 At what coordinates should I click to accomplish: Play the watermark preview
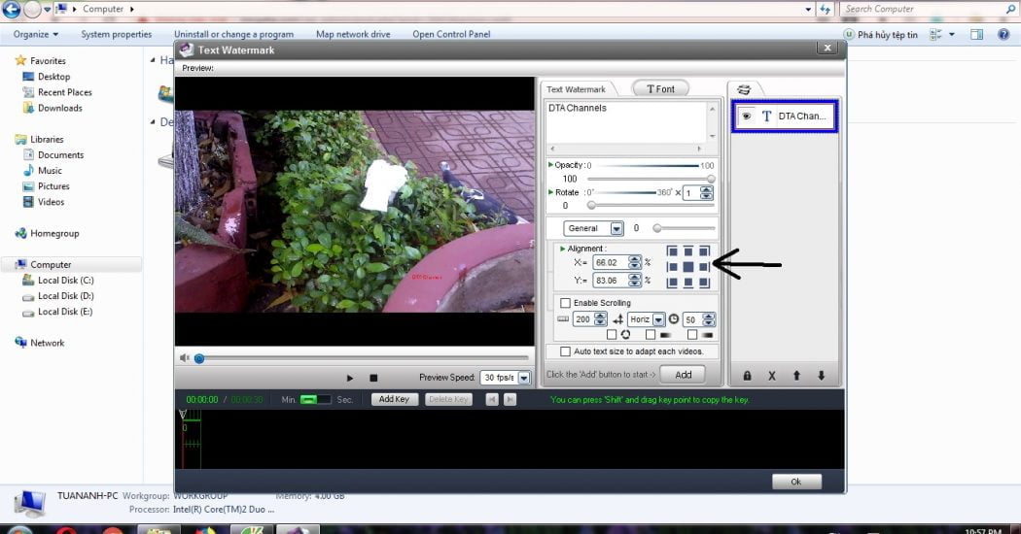coord(350,378)
